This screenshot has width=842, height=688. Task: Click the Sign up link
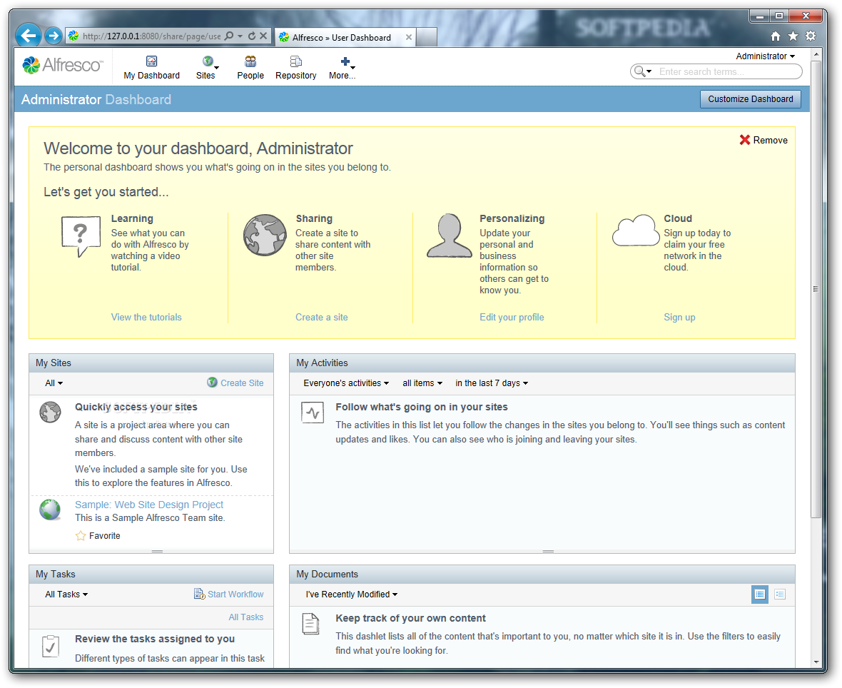click(x=679, y=317)
